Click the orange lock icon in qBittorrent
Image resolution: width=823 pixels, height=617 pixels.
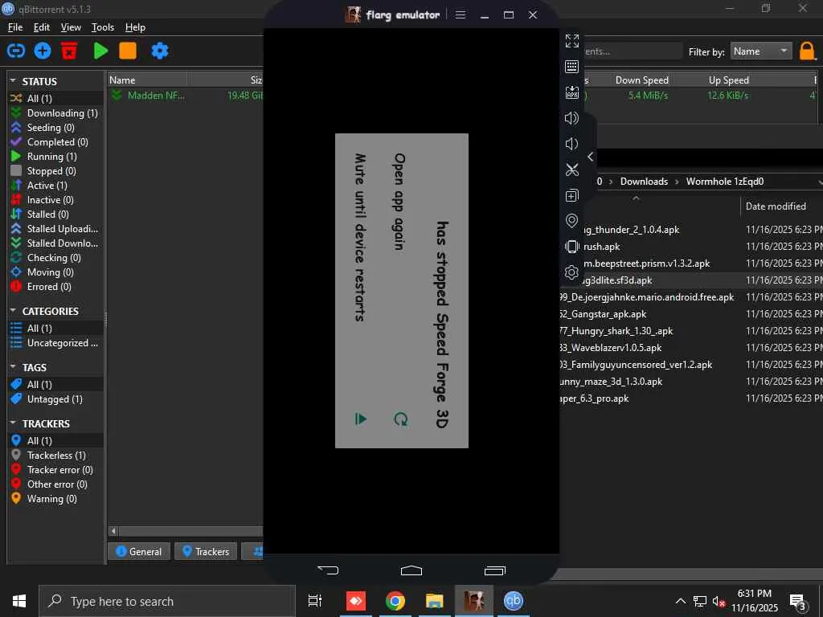(x=807, y=51)
